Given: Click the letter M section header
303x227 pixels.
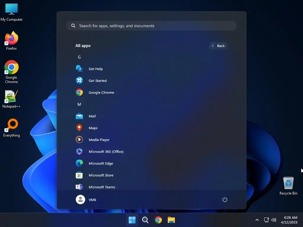Looking at the screenshot, I should point(79,104).
